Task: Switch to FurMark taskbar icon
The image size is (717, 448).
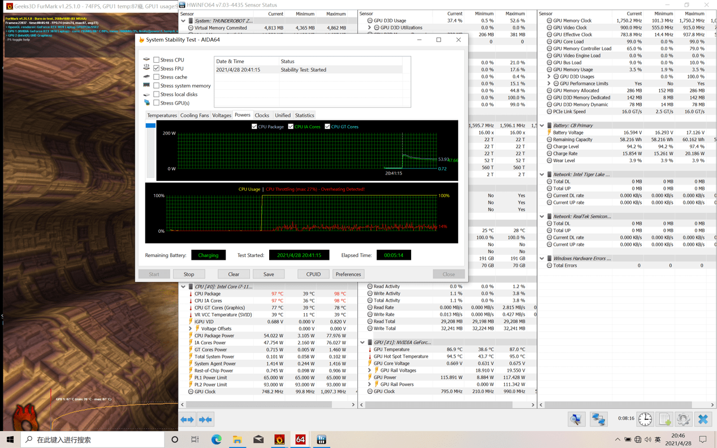Action: coord(279,440)
